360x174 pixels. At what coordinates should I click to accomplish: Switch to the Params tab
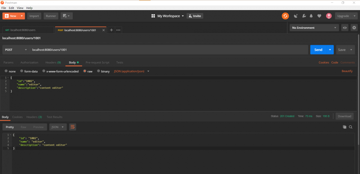tap(9, 62)
